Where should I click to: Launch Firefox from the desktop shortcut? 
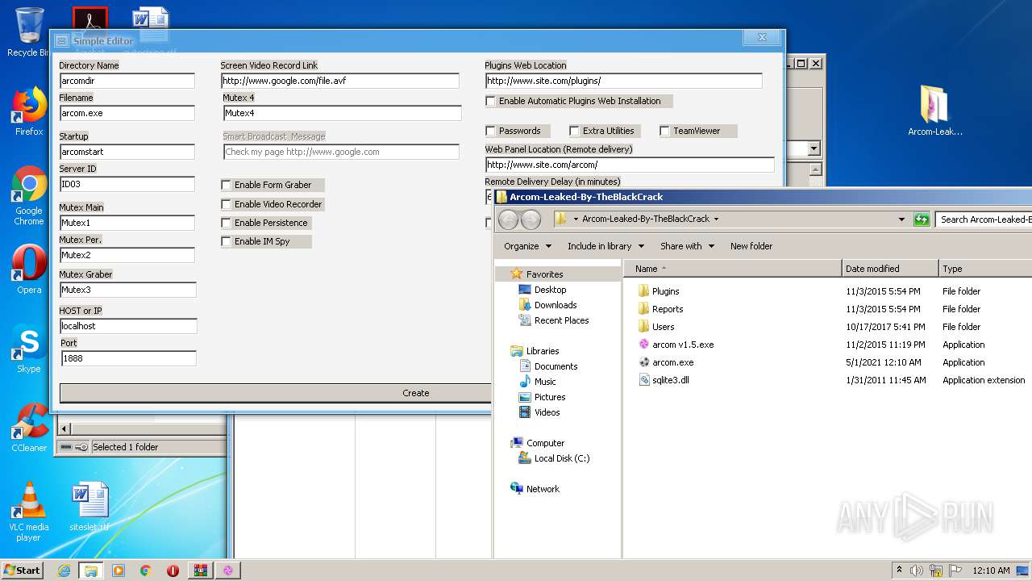click(x=29, y=111)
